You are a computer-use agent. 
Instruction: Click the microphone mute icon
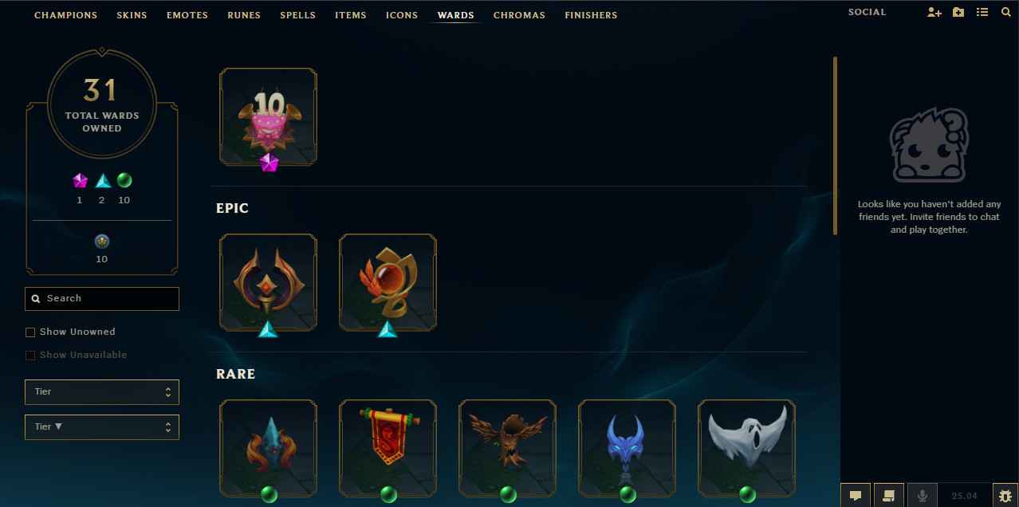click(923, 495)
